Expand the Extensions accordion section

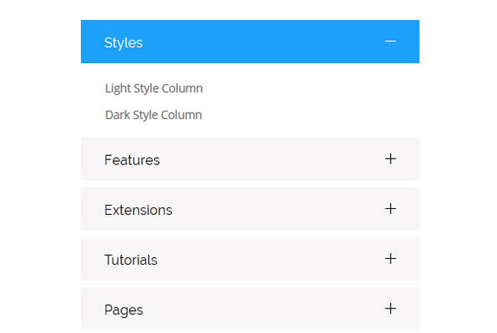[250, 209]
